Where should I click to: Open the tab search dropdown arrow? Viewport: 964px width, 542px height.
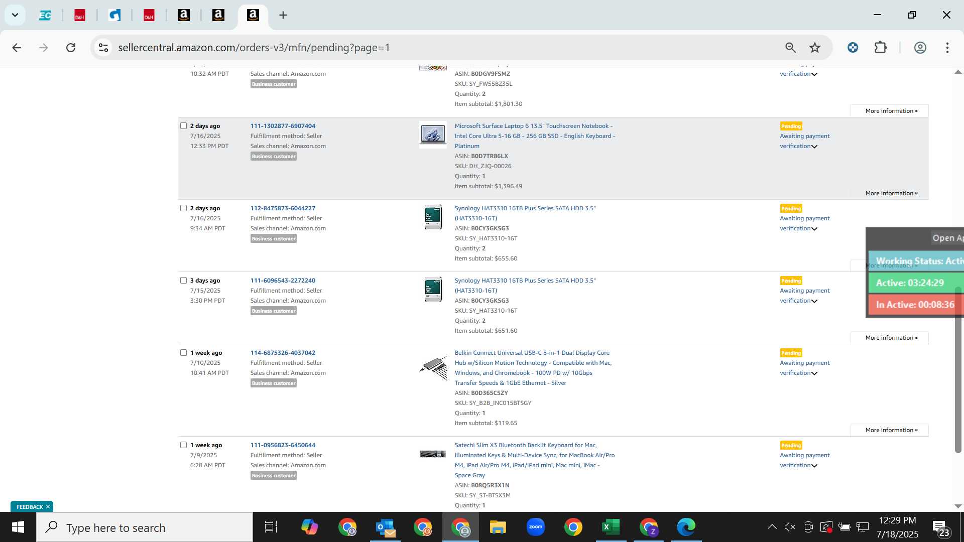[x=15, y=15]
